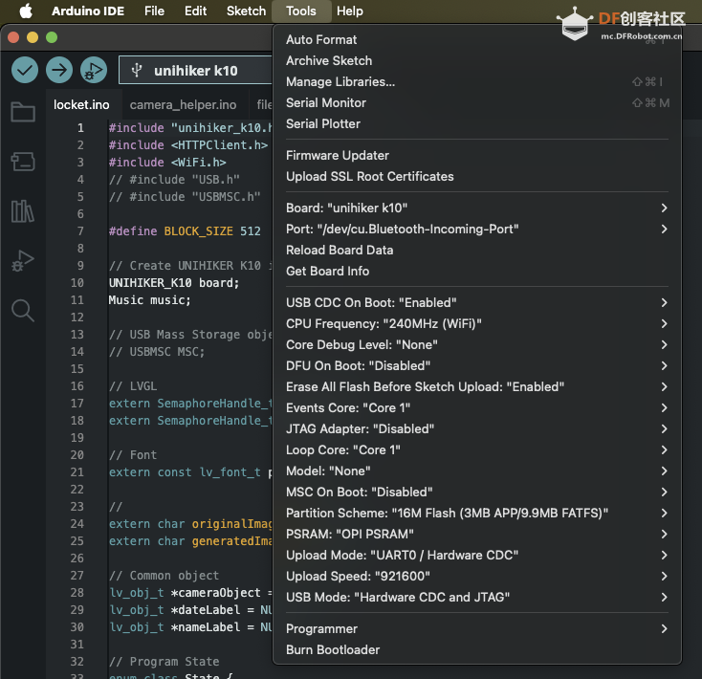The width and height of the screenshot is (702, 679).
Task: Expand CPU Frequency: 240MHz (WiFi) submenu
Action: coord(477,323)
